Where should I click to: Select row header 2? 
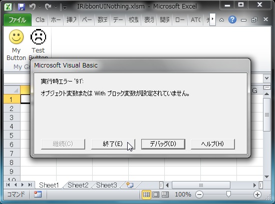[x=12, y=108]
